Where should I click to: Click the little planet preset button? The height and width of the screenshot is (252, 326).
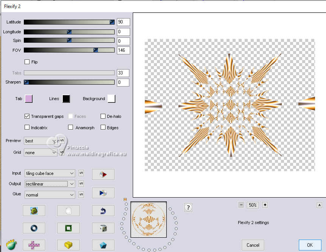(x=34, y=211)
